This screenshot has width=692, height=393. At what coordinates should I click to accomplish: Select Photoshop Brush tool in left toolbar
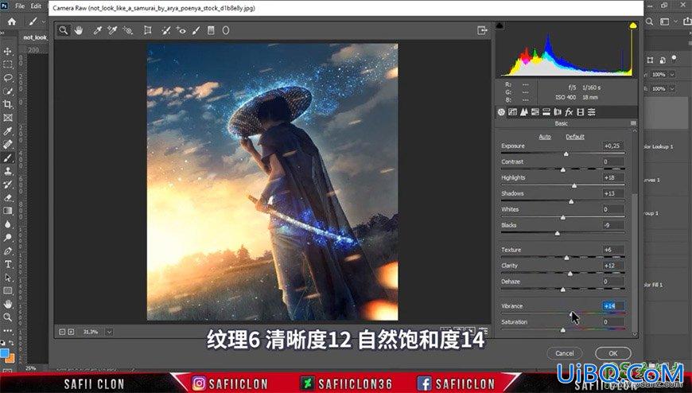[7, 158]
